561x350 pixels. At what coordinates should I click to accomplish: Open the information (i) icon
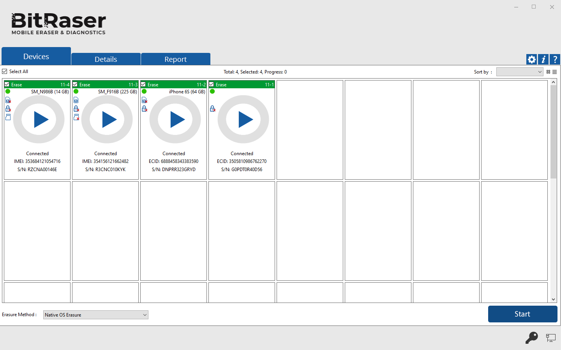[543, 59]
